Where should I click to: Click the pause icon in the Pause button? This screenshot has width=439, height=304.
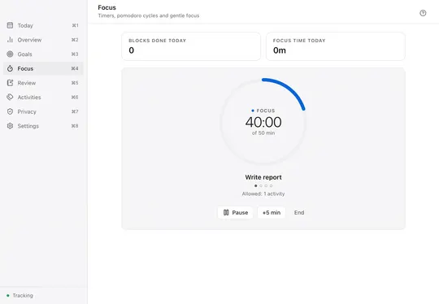coord(226,213)
